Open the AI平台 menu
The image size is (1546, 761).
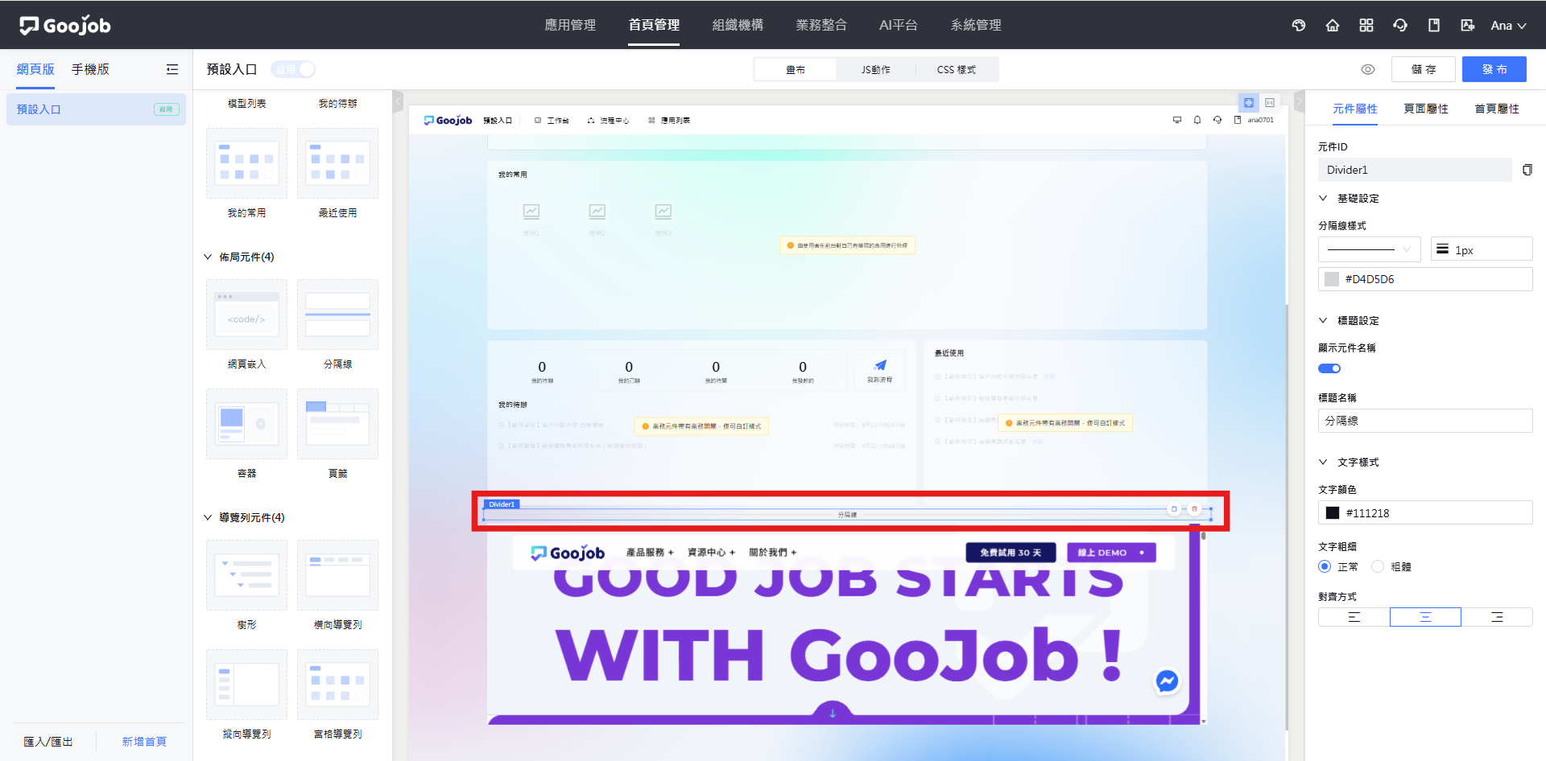(899, 25)
